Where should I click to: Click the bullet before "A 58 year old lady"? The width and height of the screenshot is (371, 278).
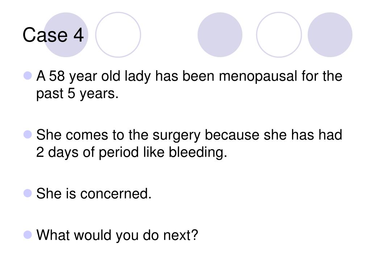coord(28,76)
